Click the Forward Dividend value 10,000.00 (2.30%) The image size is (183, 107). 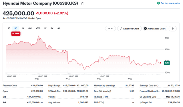(171, 91)
